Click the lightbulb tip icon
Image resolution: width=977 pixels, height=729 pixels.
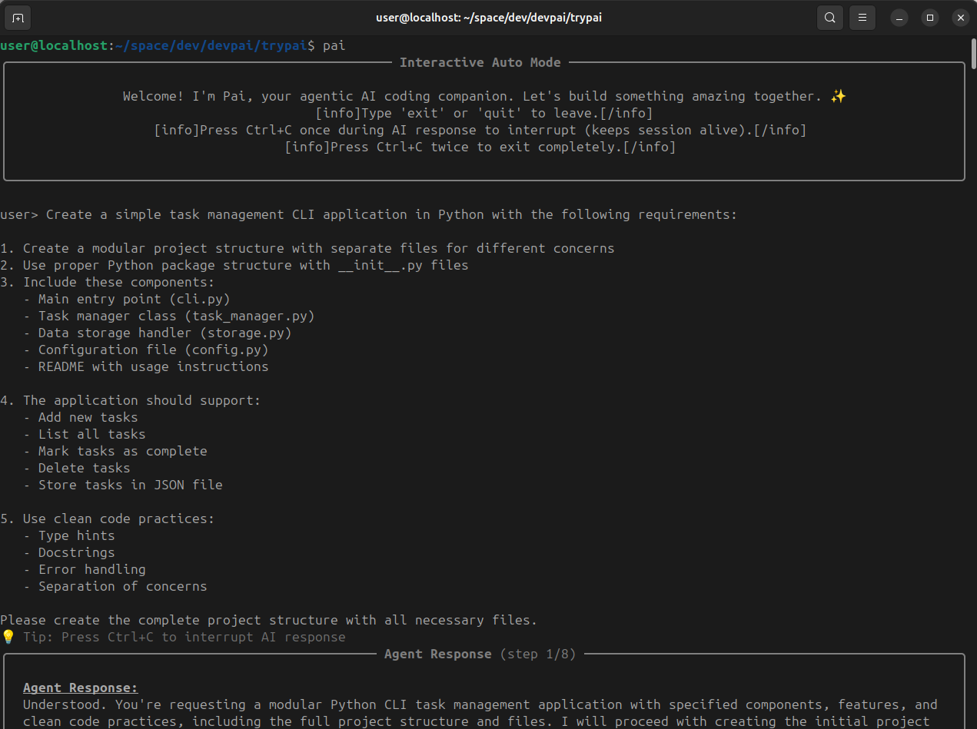pyautogui.click(x=8, y=637)
